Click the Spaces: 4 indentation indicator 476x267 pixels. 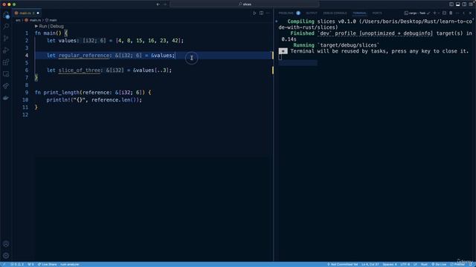(x=390, y=264)
